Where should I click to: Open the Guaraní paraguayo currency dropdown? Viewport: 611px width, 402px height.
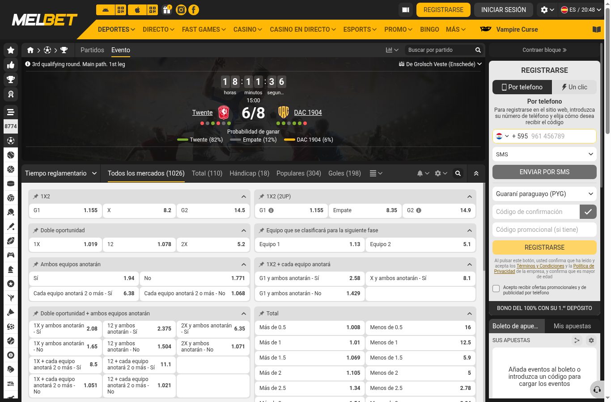pyautogui.click(x=544, y=194)
